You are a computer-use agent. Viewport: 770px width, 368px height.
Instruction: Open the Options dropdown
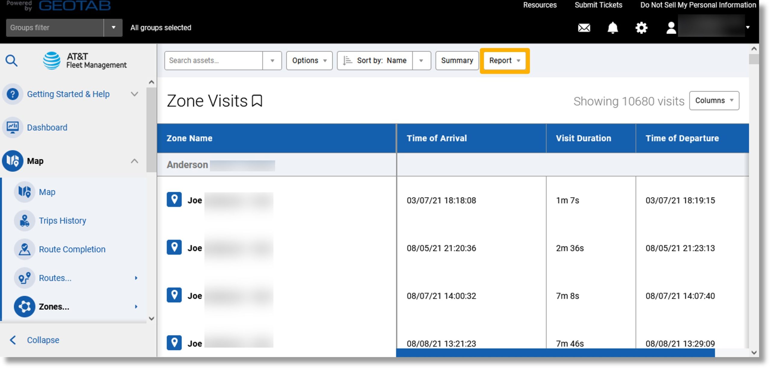(x=309, y=61)
